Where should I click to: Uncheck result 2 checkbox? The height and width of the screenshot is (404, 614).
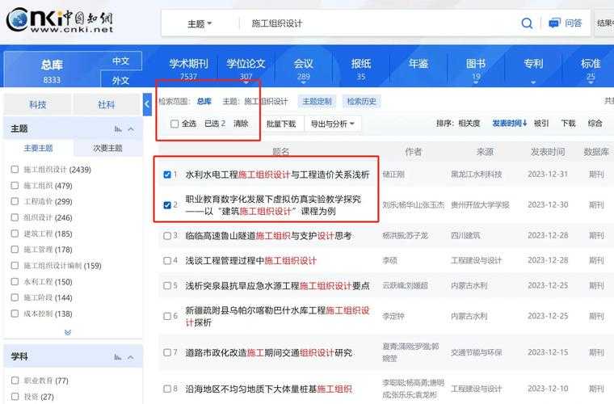click(x=167, y=205)
